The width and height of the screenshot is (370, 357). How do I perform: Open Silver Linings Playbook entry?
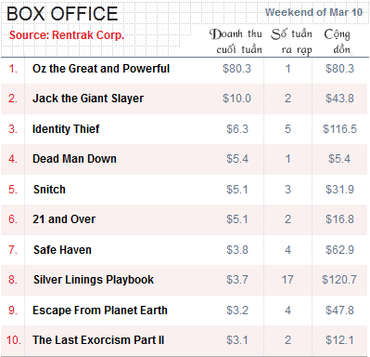(94, 280)
